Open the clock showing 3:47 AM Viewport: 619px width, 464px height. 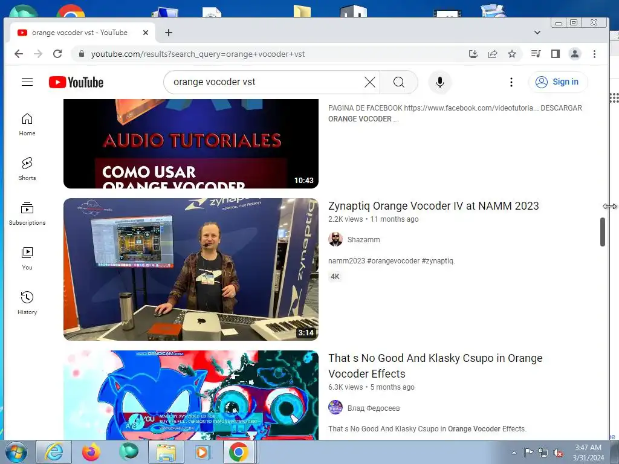point(588,453)
